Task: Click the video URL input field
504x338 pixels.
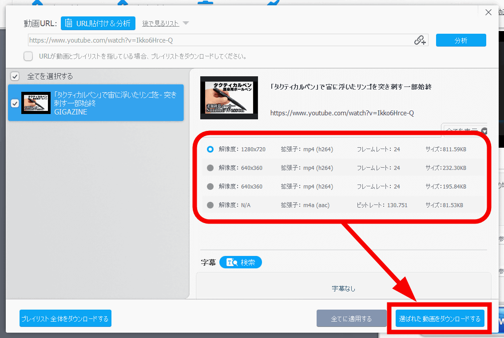Action: pyautogui.click(x=220, y=40)
